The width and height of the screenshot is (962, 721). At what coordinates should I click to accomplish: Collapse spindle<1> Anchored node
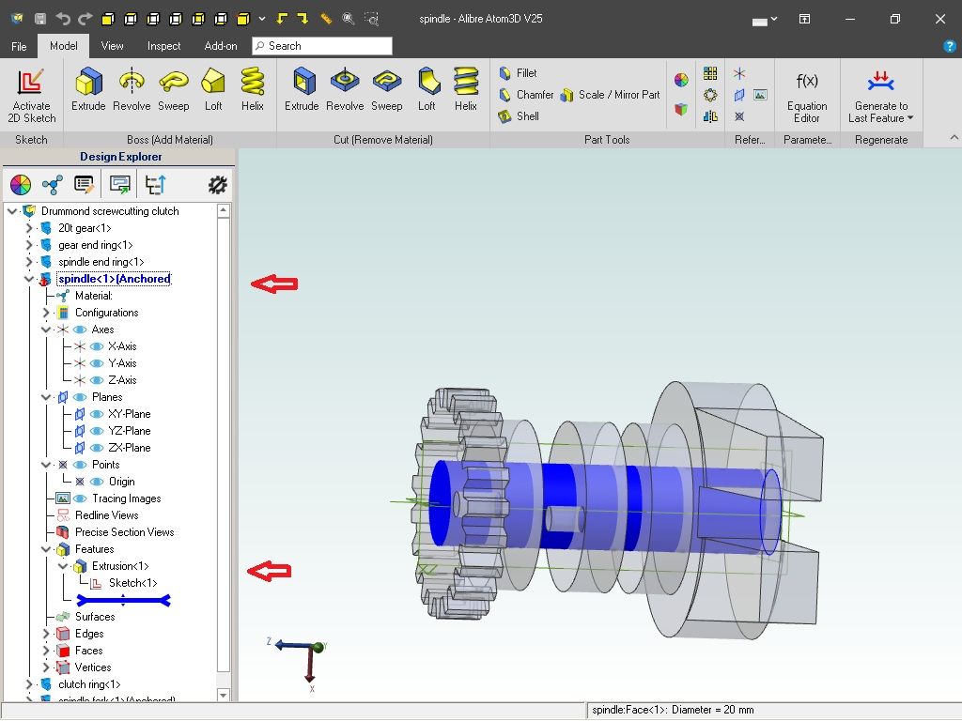click(x=29, y=279)
